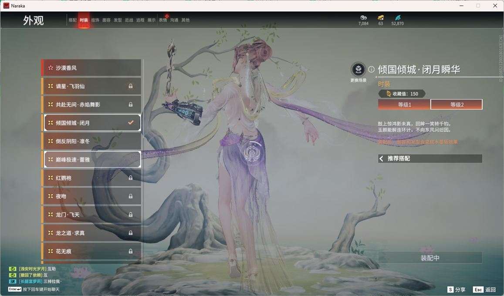Click the checkmark on equipped 倾国倾城·闭月
The width and height of the screenshot is (504, 296).
point(130,123)
